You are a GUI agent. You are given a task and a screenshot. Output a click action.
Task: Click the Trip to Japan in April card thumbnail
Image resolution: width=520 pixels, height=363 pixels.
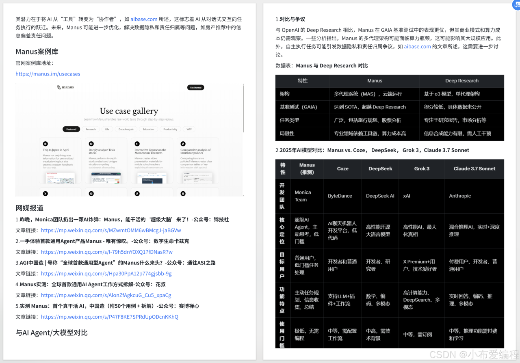pyautogui.click(x=61, y=178)
